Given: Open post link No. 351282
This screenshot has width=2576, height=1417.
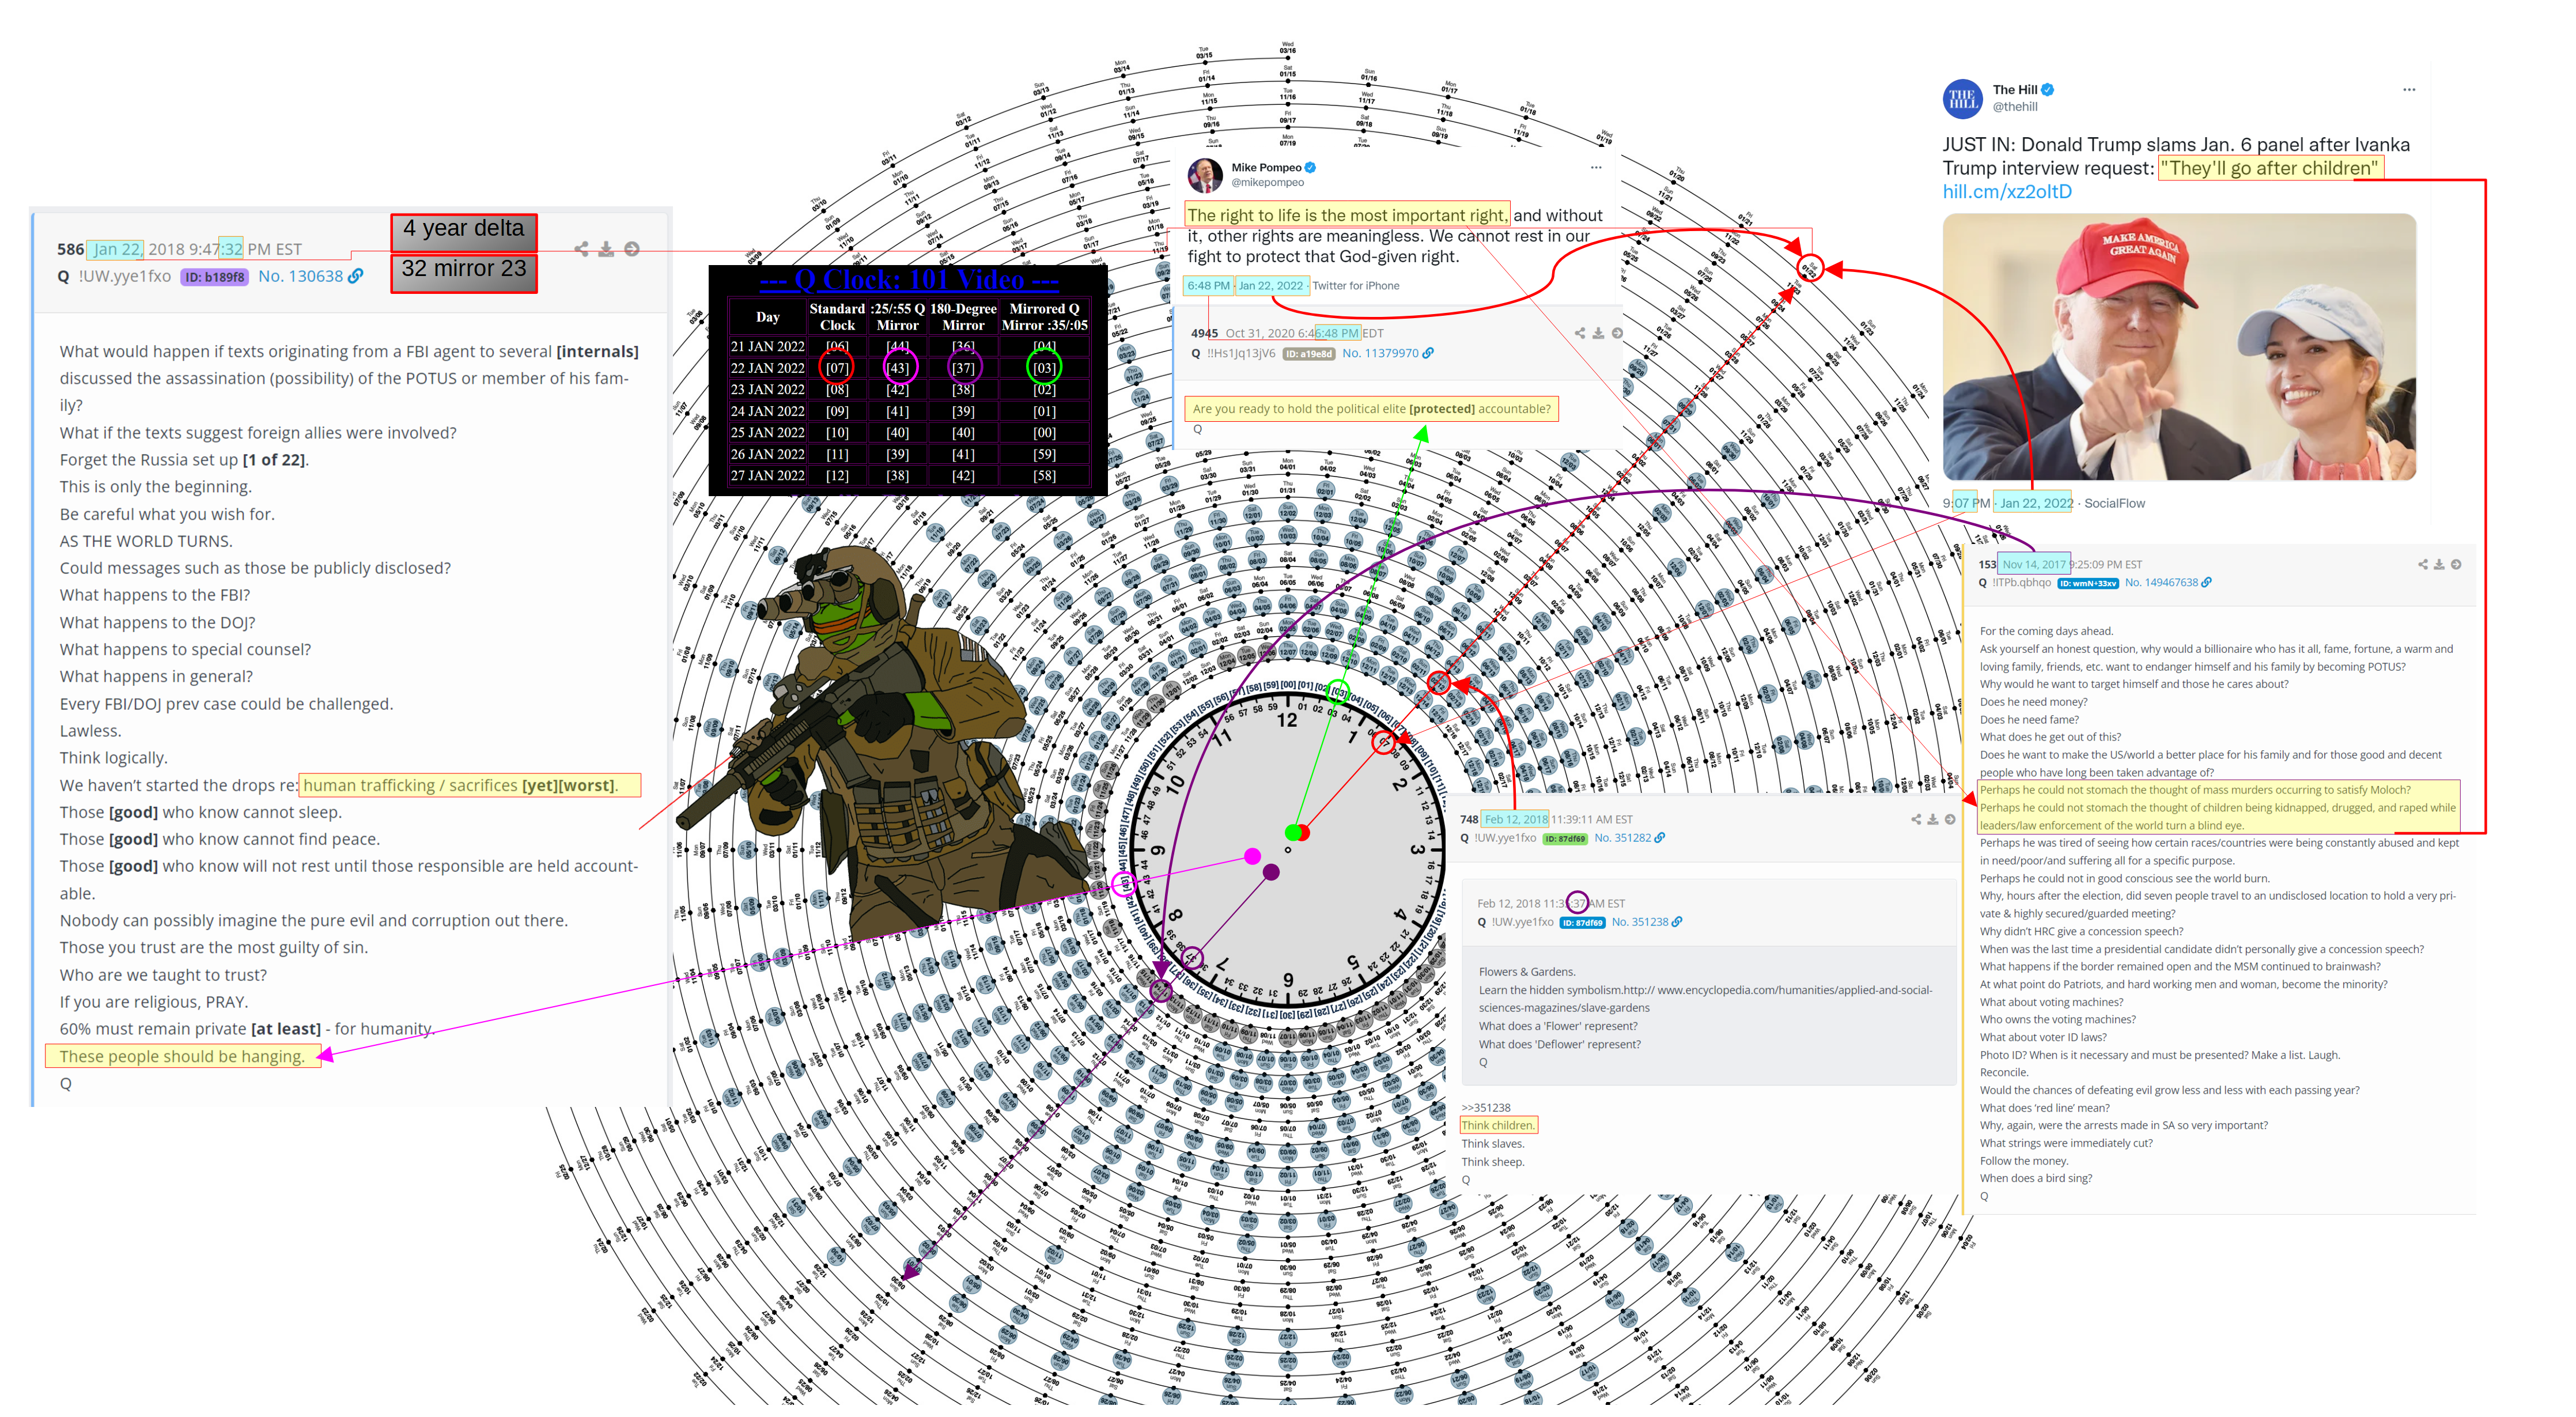Looking at the screenshot, I should (x=1622, y=838).
